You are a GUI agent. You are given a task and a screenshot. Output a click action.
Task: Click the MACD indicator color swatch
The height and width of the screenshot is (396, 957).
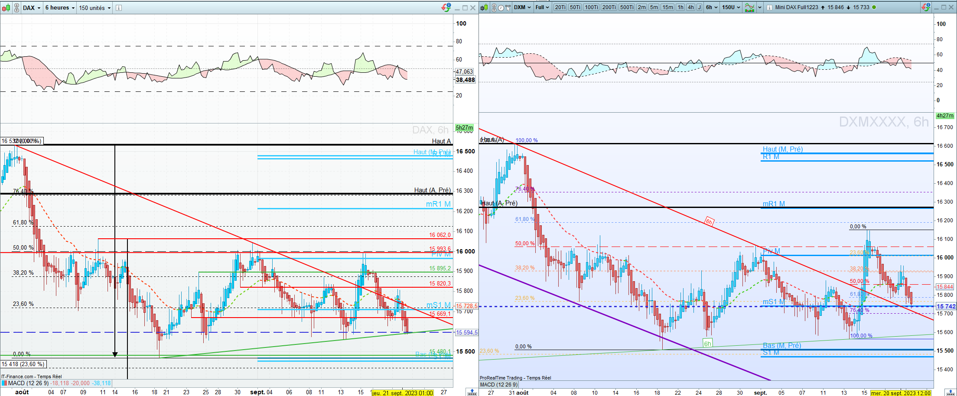pos(4,383)
